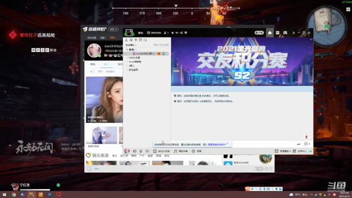Click the share icon in YY header
This screenshot has height=198, width=352.
click(181, 33)
